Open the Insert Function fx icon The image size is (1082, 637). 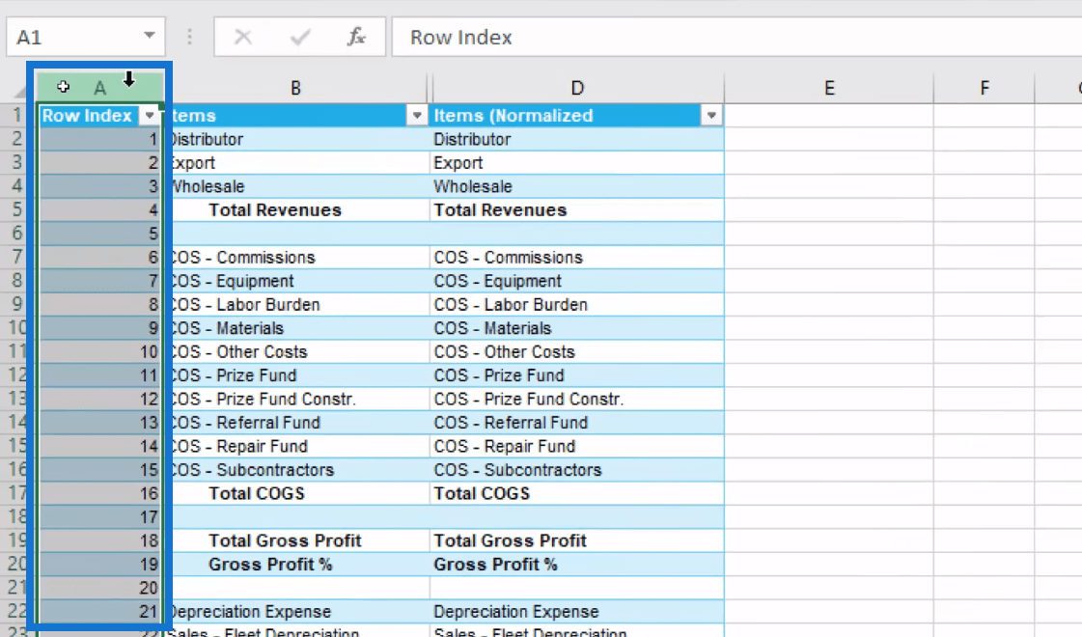tap(356, 37)
